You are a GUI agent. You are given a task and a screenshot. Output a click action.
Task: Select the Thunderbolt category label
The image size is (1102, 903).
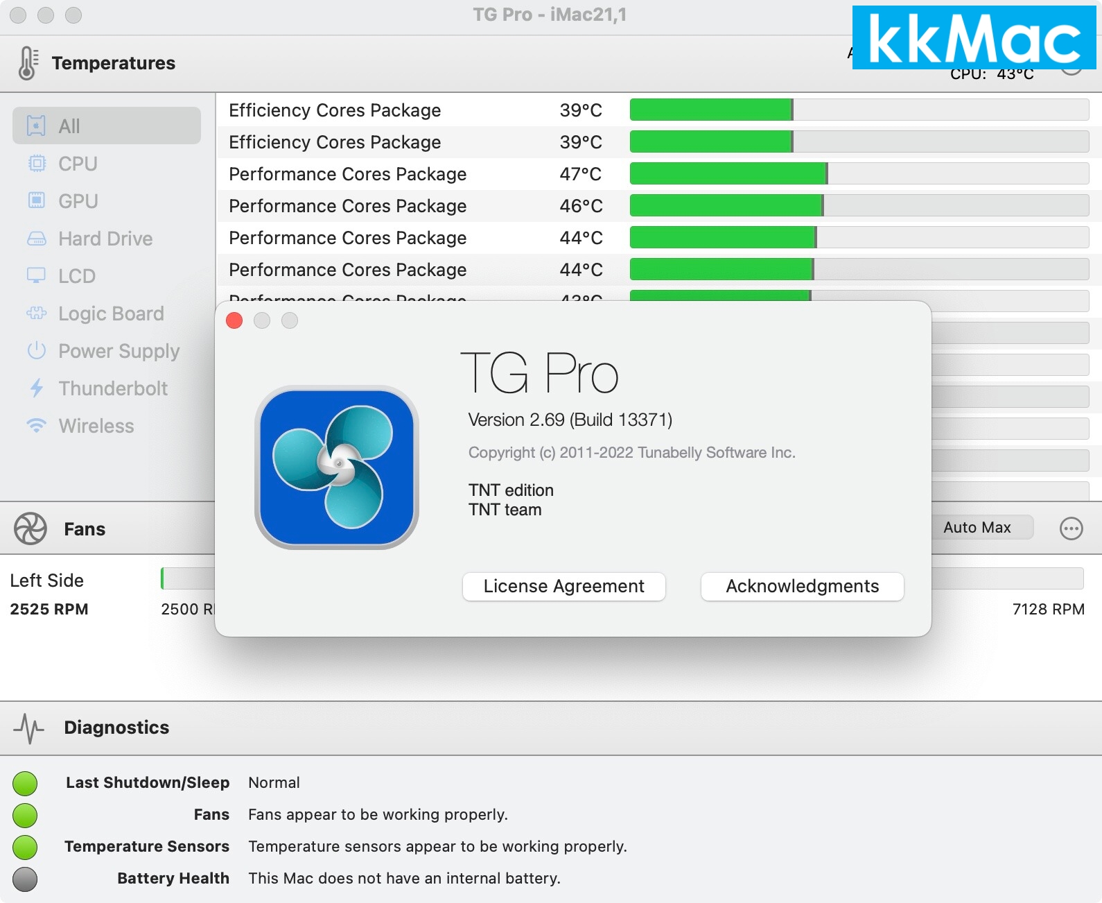113,388
